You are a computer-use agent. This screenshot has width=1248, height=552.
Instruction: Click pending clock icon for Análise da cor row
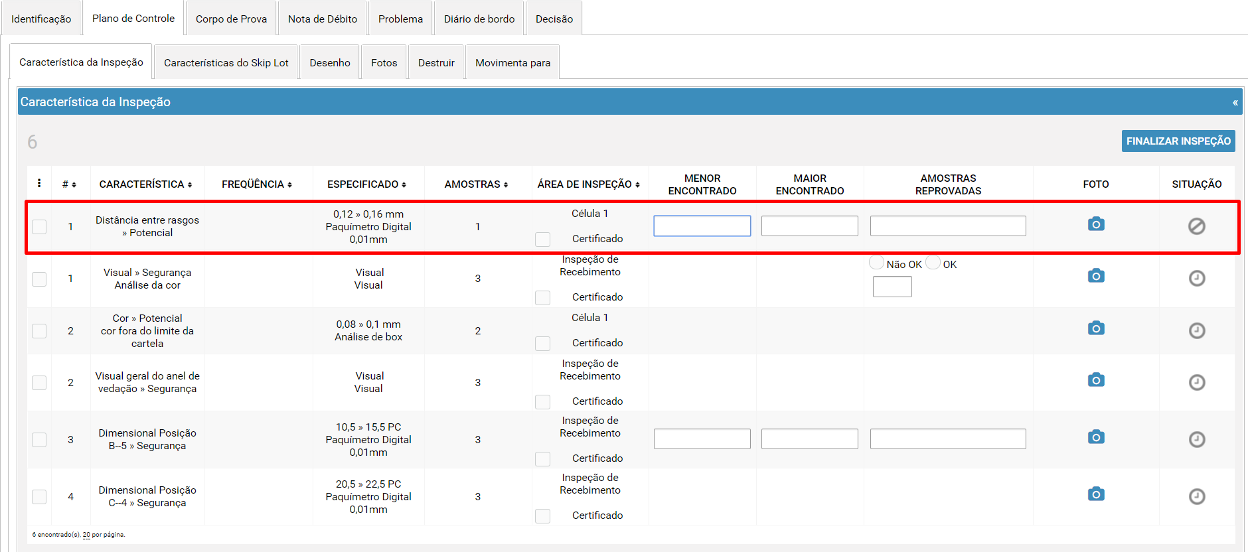(1197, 278)
